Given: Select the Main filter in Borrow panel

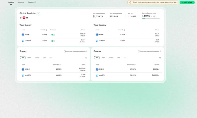Looking at the screenshot, I should click(x=103, y=58).
